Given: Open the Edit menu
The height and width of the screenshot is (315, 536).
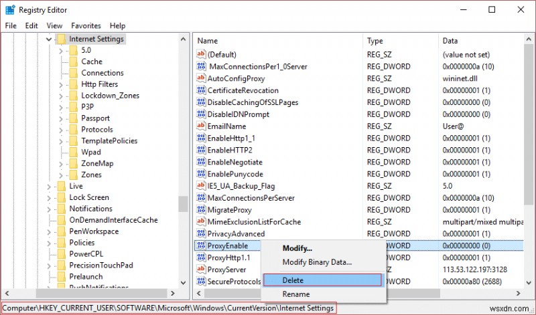Looking at the screenshot, I should (x=31, y=25).
